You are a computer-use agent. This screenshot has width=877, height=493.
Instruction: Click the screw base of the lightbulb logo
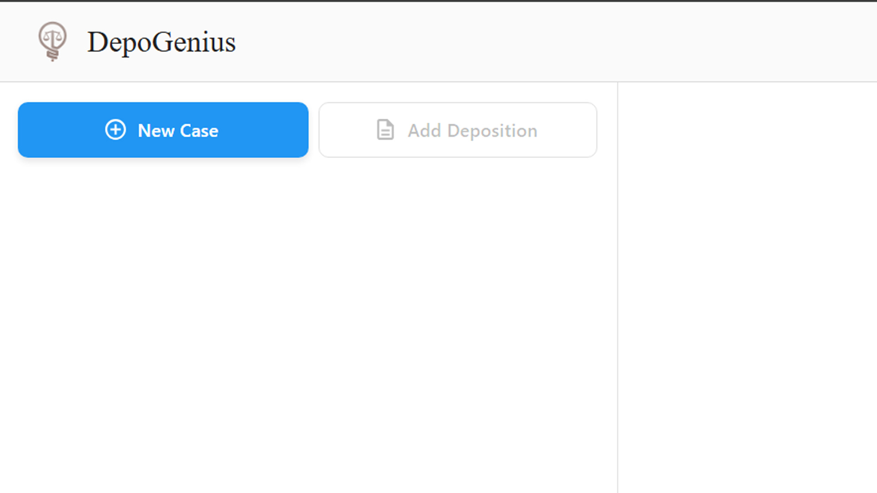pyautogui.click(x=53, y=56)
